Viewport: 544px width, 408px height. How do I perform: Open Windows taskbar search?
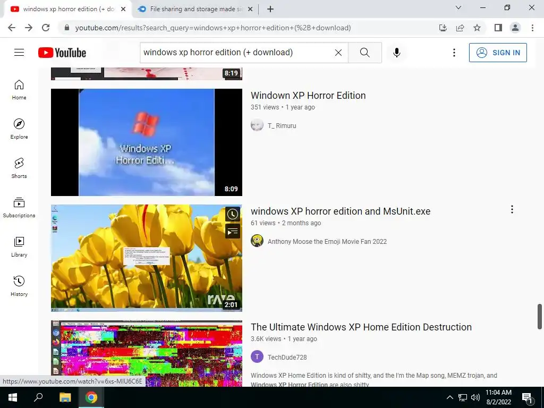pyautogui.click(x=38, y=397)
